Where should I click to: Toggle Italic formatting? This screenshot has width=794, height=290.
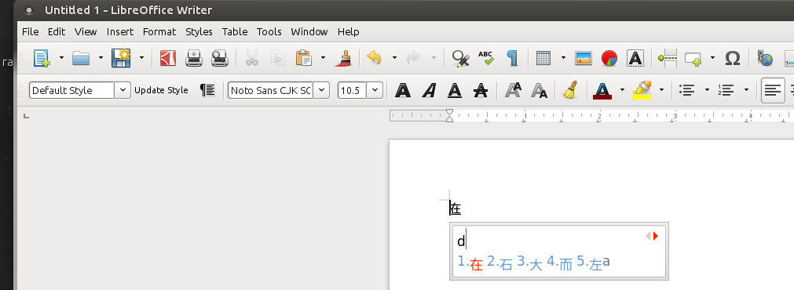[x=430, y=90]
